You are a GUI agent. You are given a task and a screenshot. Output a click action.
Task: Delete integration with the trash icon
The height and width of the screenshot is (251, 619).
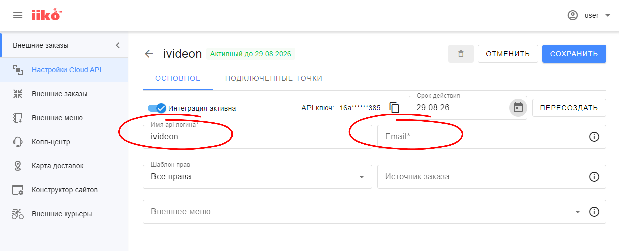[461, 54]
